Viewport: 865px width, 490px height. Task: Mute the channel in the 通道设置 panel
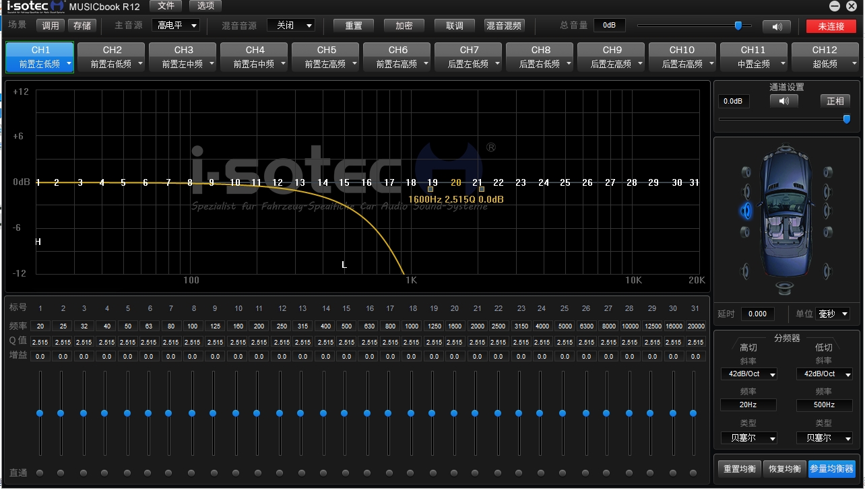click(783, 101)
